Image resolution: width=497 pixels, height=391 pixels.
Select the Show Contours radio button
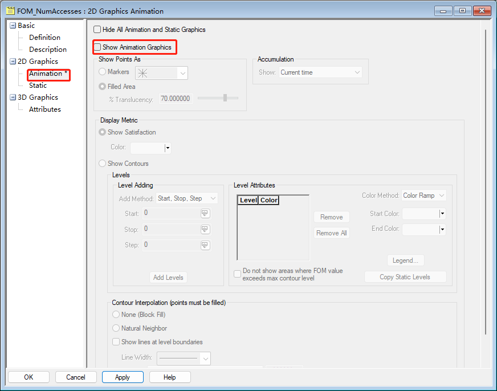103,164
